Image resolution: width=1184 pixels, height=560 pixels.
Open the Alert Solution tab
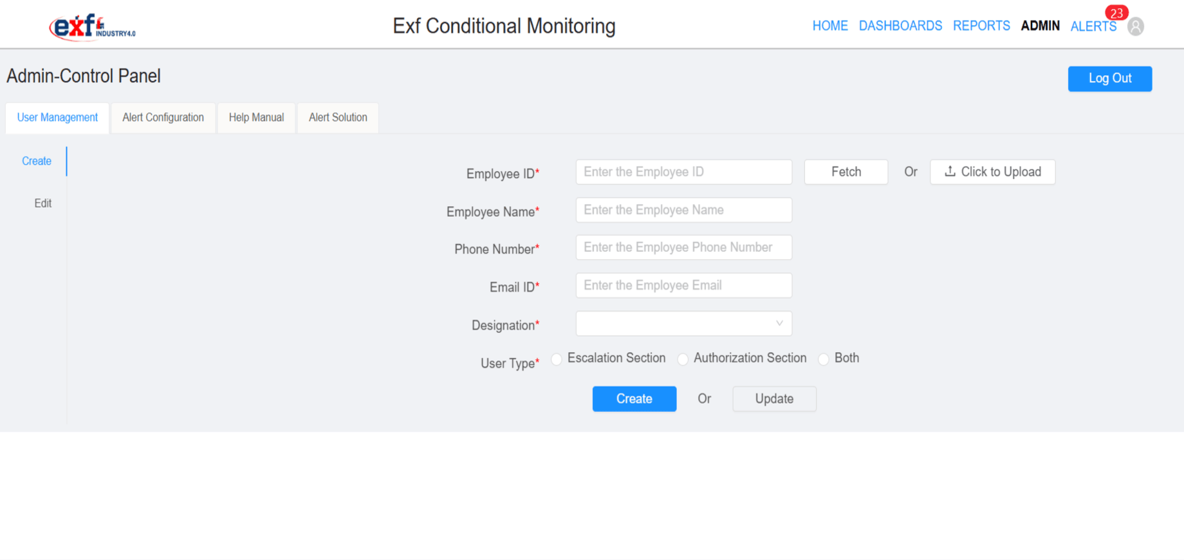(x=338, y=118)
